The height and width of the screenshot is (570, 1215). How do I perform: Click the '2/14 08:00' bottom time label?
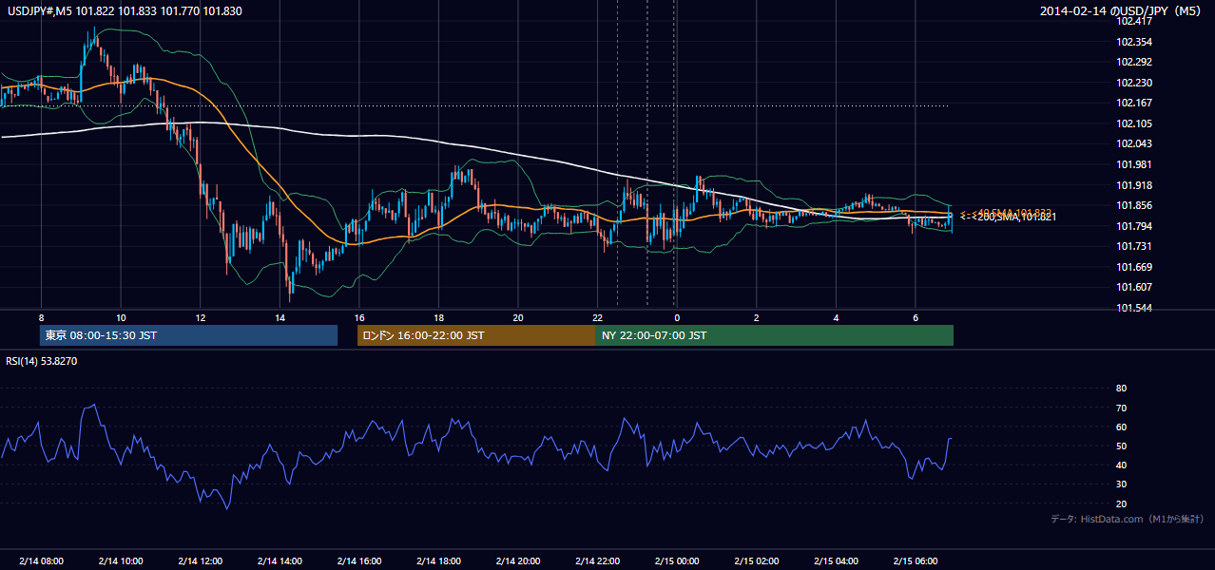click(x=41, y=561)
